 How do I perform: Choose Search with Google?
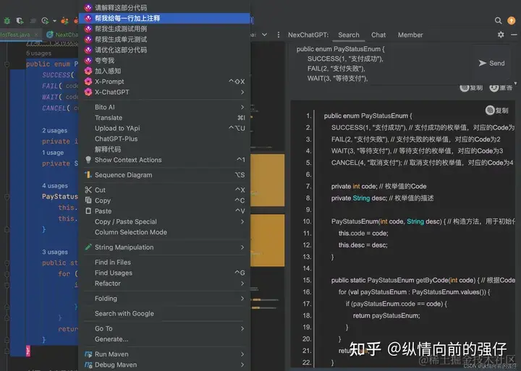(x=164, y=314)
